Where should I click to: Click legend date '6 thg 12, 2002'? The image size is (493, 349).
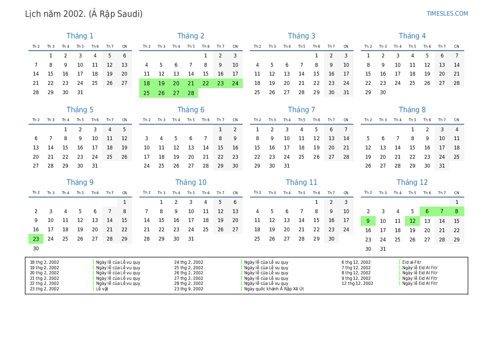coord(356,262)
